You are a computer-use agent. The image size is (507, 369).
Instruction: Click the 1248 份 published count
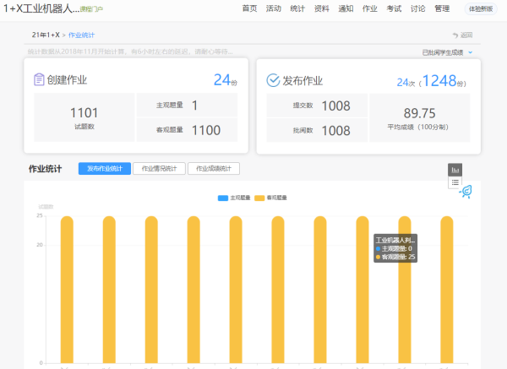(439, 81)
